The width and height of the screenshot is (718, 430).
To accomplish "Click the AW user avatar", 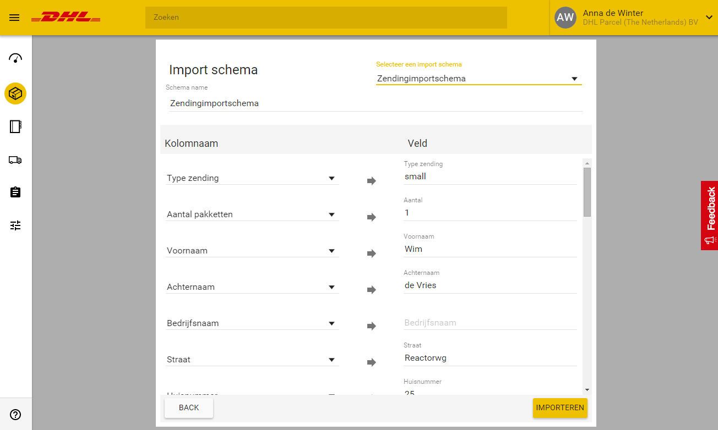I will pyautogui.click(x=565, y=18).
